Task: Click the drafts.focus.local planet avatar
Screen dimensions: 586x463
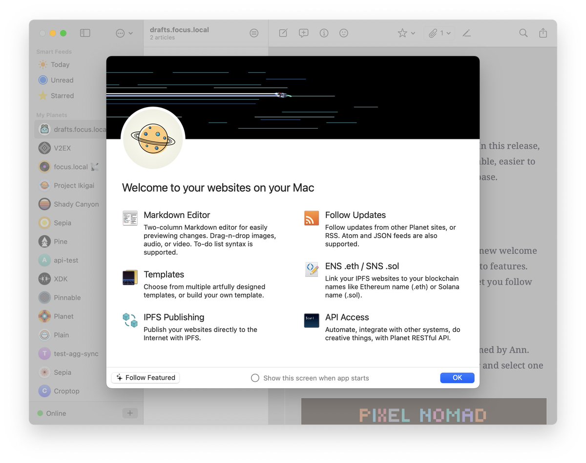Action: point(44,130)
